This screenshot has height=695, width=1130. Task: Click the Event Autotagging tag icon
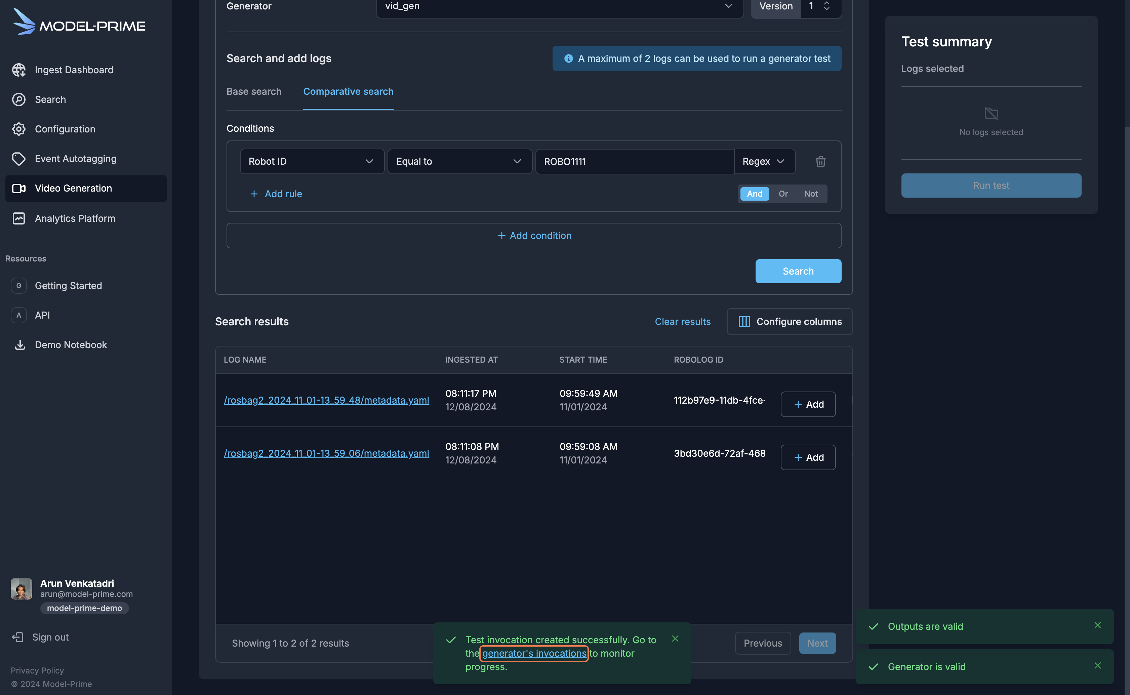tap(19, 159)
